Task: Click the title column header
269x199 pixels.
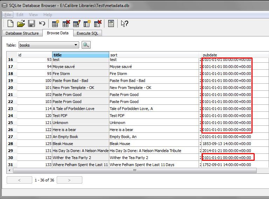Action: 81,55
